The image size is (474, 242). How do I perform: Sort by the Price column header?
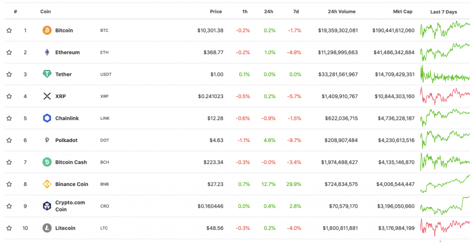(x=216, y=12)
